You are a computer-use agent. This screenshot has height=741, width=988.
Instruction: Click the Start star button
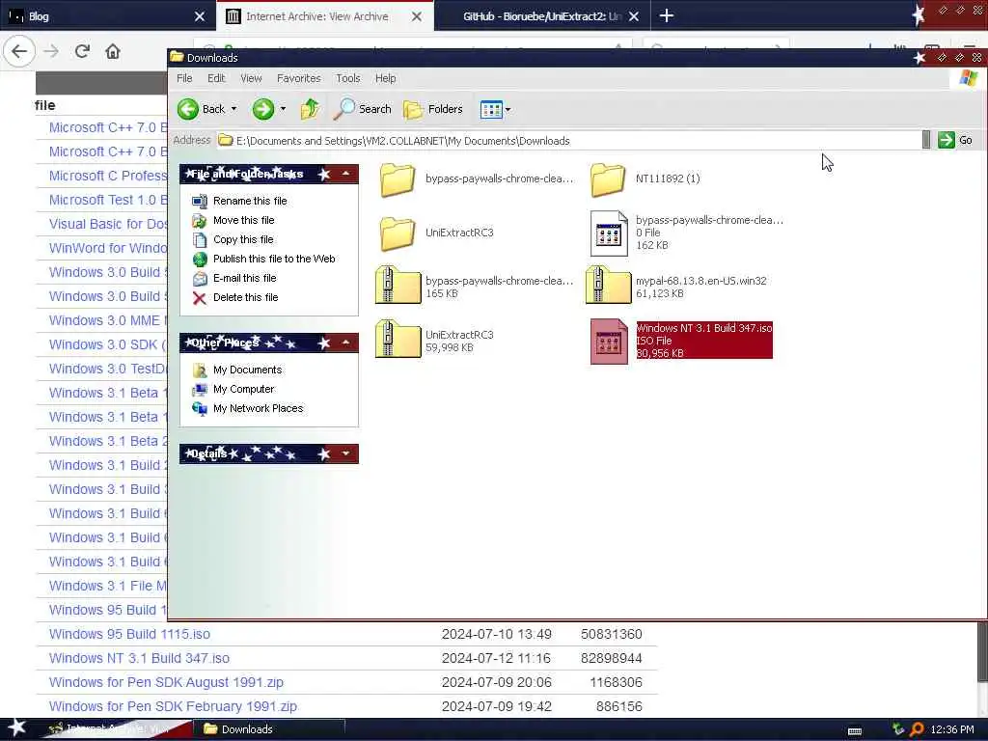pyautogui.click(x=16, y=728)
